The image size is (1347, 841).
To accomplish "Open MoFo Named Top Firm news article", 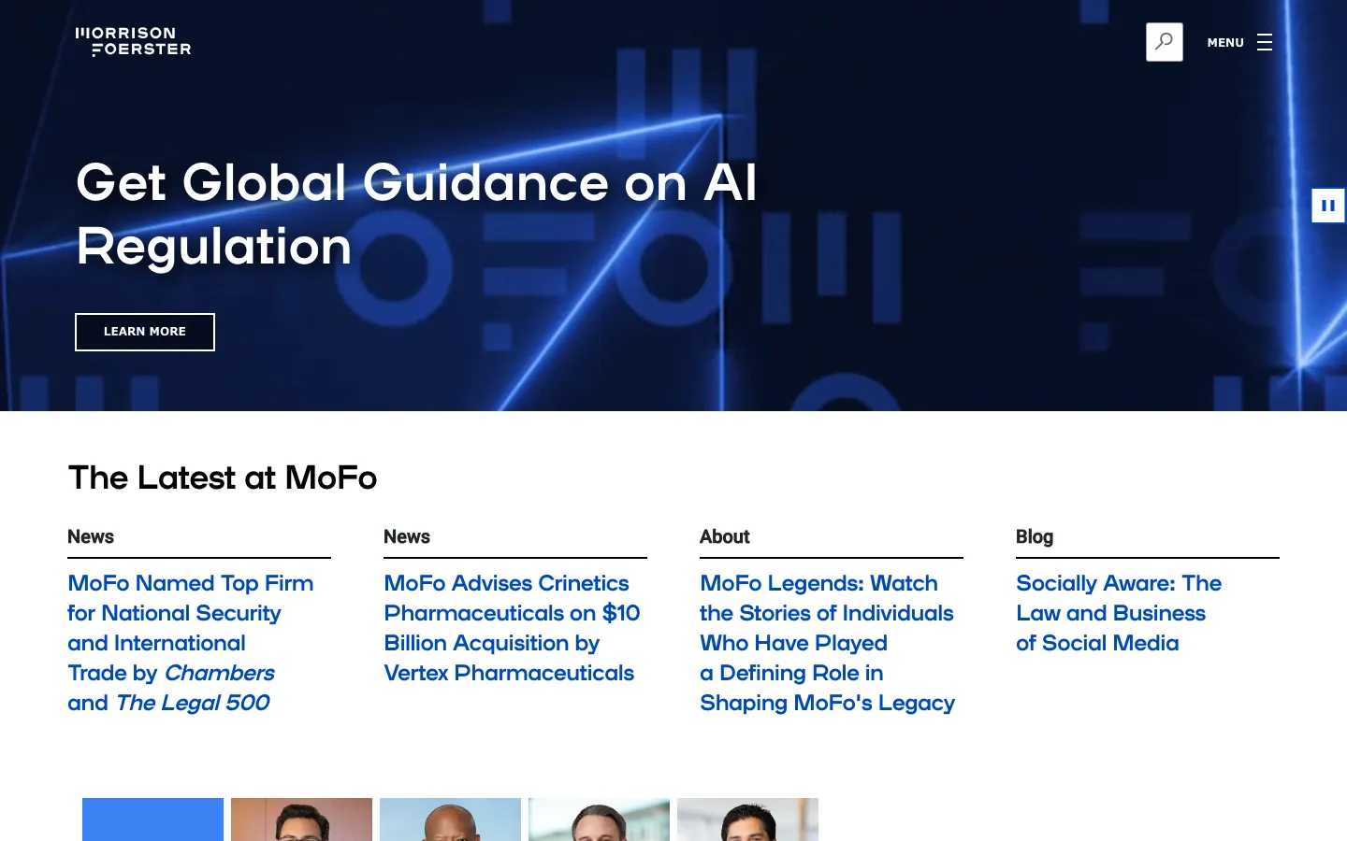I will coord(191,643).
